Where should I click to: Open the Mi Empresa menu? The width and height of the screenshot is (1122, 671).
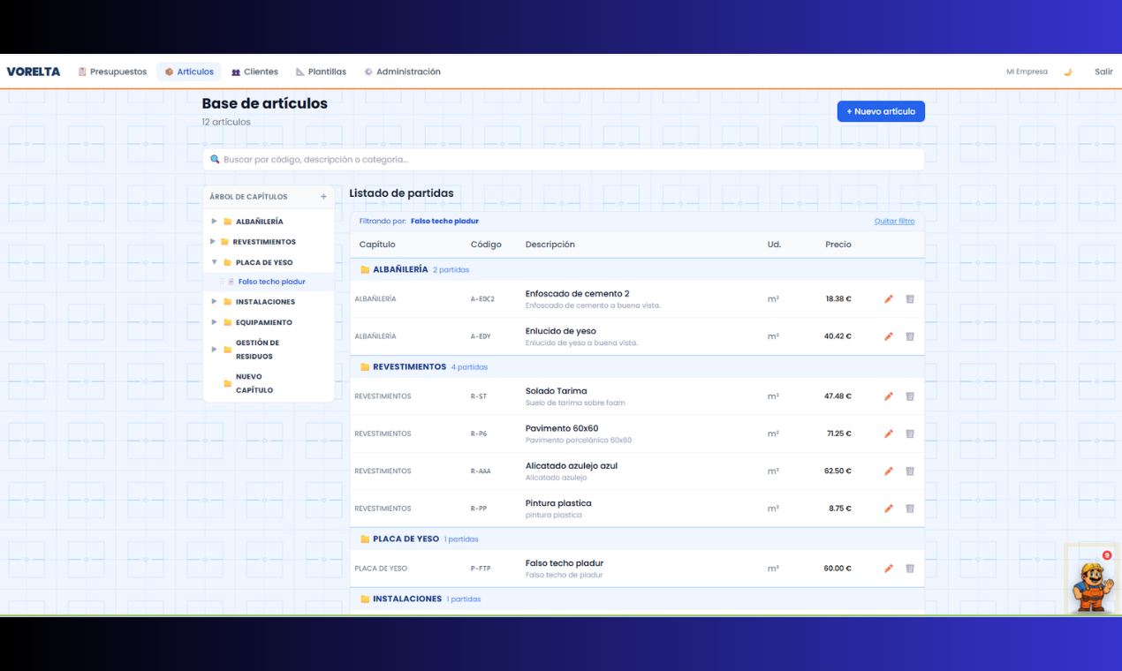pyautogui.click(x=1027, y=72)
